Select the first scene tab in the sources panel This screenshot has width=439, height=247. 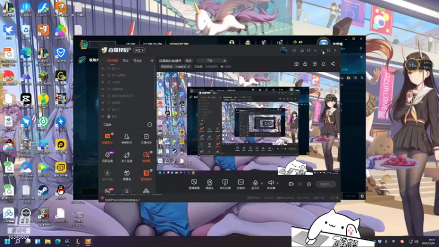(x=112, y=60)
